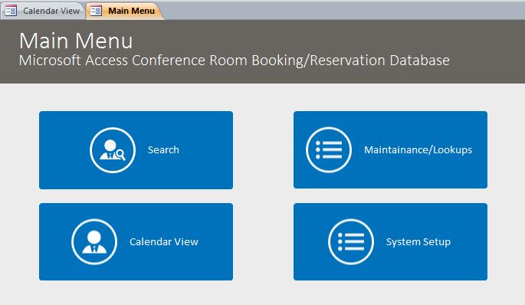
Task: Click the "Main Menu" header title
Action: click(76, 41)
